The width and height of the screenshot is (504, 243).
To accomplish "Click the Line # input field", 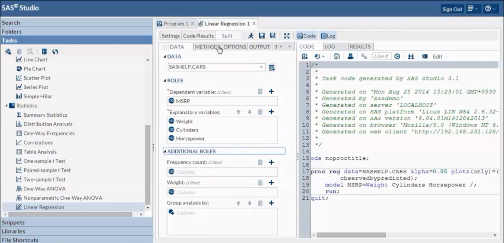I will pyautogui.click(x=382, y=56).
